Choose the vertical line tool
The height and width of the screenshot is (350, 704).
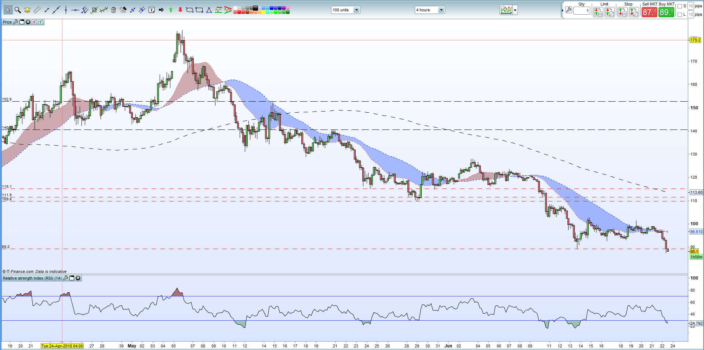pyautogui.click(x=66, y=10)
